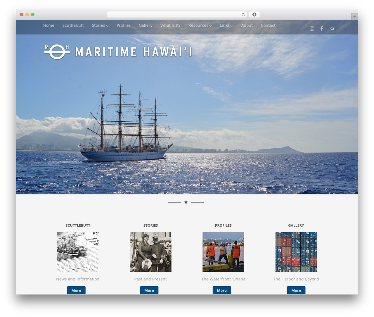Open the Scuttlebutt newspaper thumbnail
This screenshot has height=317, width=374.
(x=78, y=252)
